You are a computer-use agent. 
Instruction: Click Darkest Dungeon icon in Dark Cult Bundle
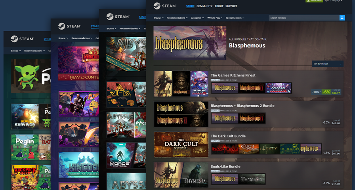point(224,149)
